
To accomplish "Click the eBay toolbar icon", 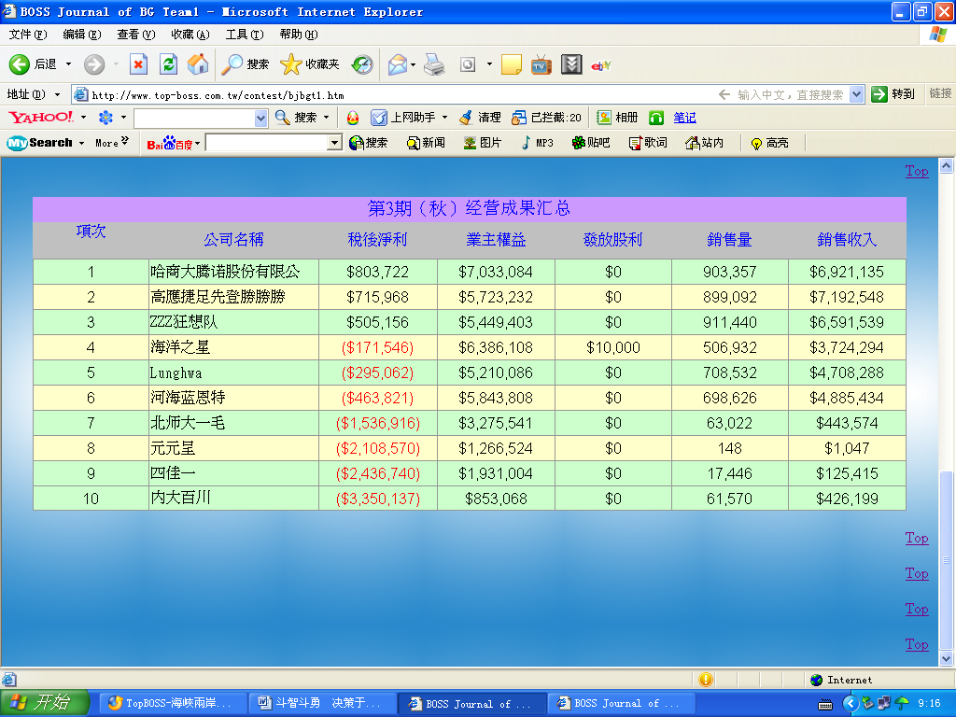I will 601,64.
